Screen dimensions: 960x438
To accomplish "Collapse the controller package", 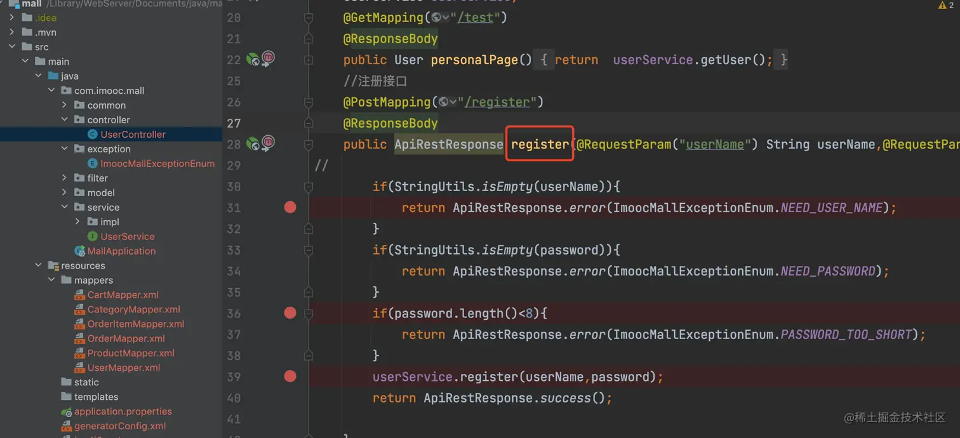I will click(x=65, y=120).
